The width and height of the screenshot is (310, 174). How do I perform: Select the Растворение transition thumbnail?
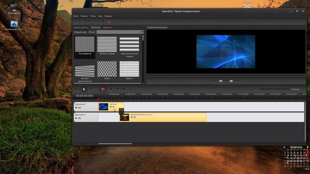coord(85,44)
